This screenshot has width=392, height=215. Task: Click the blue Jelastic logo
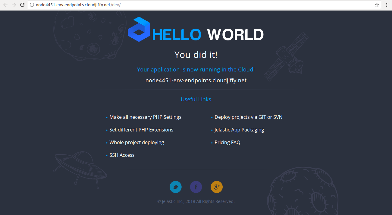139,29
